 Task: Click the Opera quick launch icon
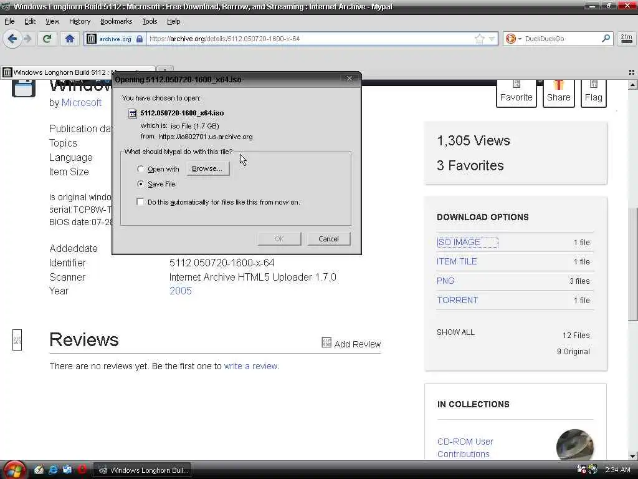[82, 470]
